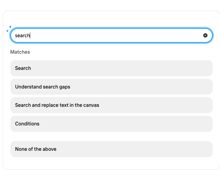Viewport: 220px width, 181px height.
Task: Clear the search field with the X icon
Action: pos(205,35)
